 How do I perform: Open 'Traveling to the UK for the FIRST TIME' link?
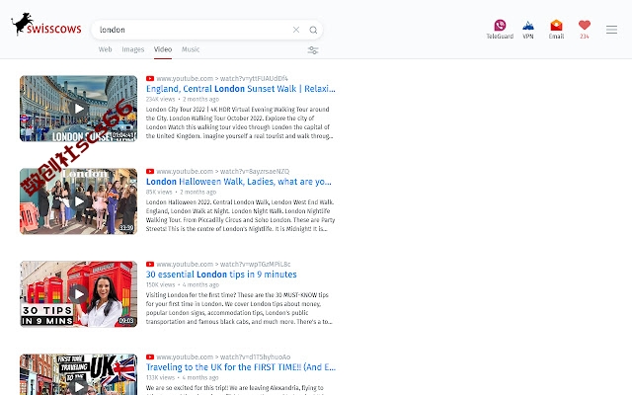point(241,366)
